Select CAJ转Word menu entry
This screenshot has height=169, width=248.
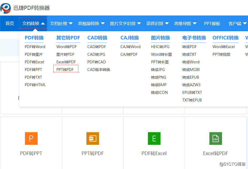[x=131, y=47]
